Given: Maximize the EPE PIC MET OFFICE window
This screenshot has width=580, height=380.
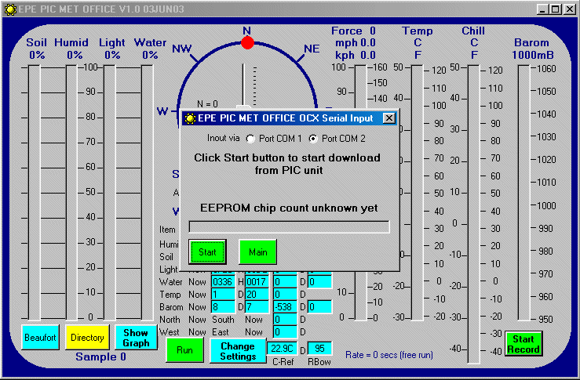Looking at the screenshot, I should 556,9.
